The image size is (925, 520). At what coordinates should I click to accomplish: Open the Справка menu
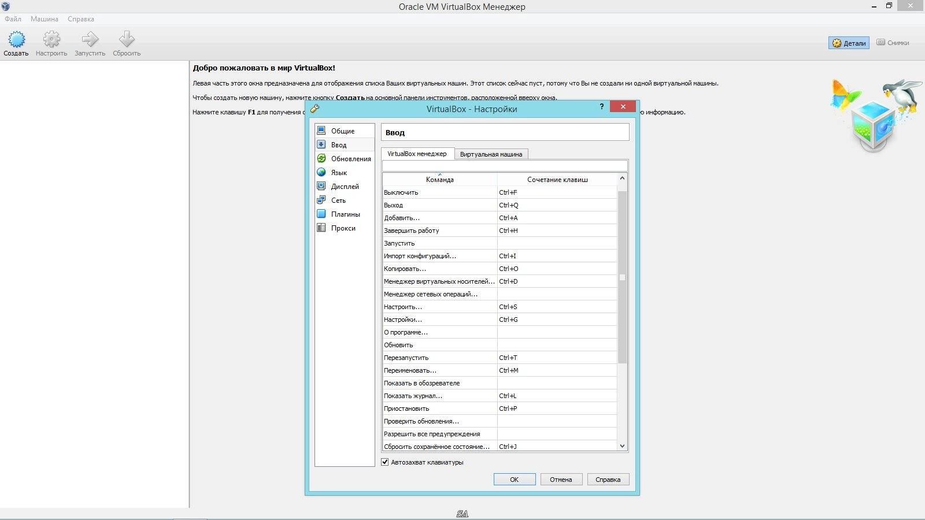click(x=81, y=19)
